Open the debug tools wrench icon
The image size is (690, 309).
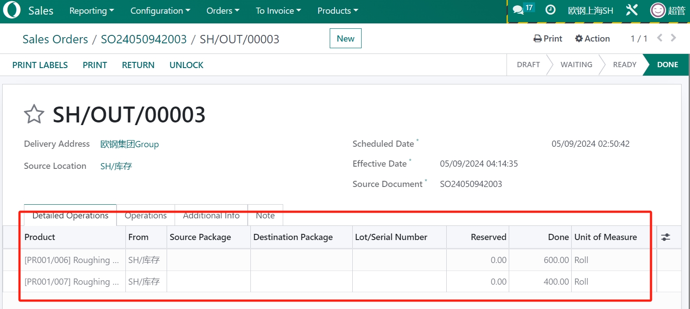pyautogui.click(x=632, y=10)
